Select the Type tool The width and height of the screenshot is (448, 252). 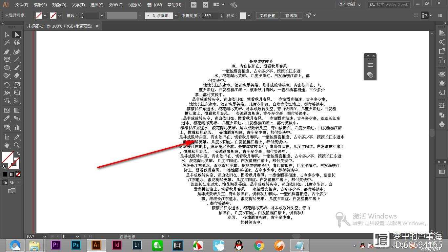7,60
